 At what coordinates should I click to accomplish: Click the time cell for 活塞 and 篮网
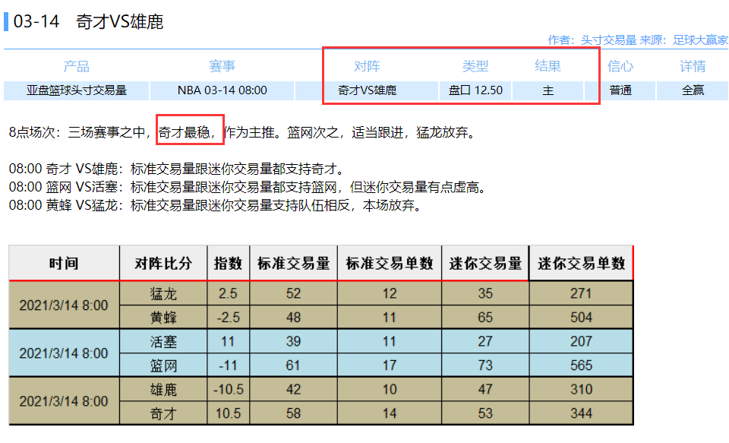(x=64, y=353)
